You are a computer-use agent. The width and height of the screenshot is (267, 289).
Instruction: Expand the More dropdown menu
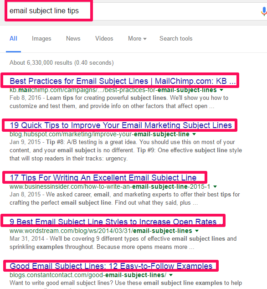tap(137, 39)
